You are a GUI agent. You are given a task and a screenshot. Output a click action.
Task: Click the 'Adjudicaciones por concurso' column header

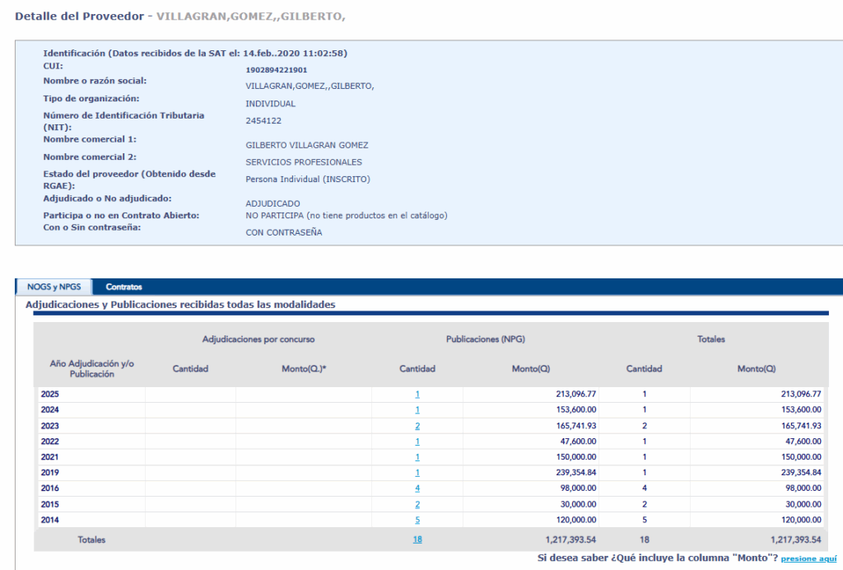pyautogui.click(x=258, y=339)
